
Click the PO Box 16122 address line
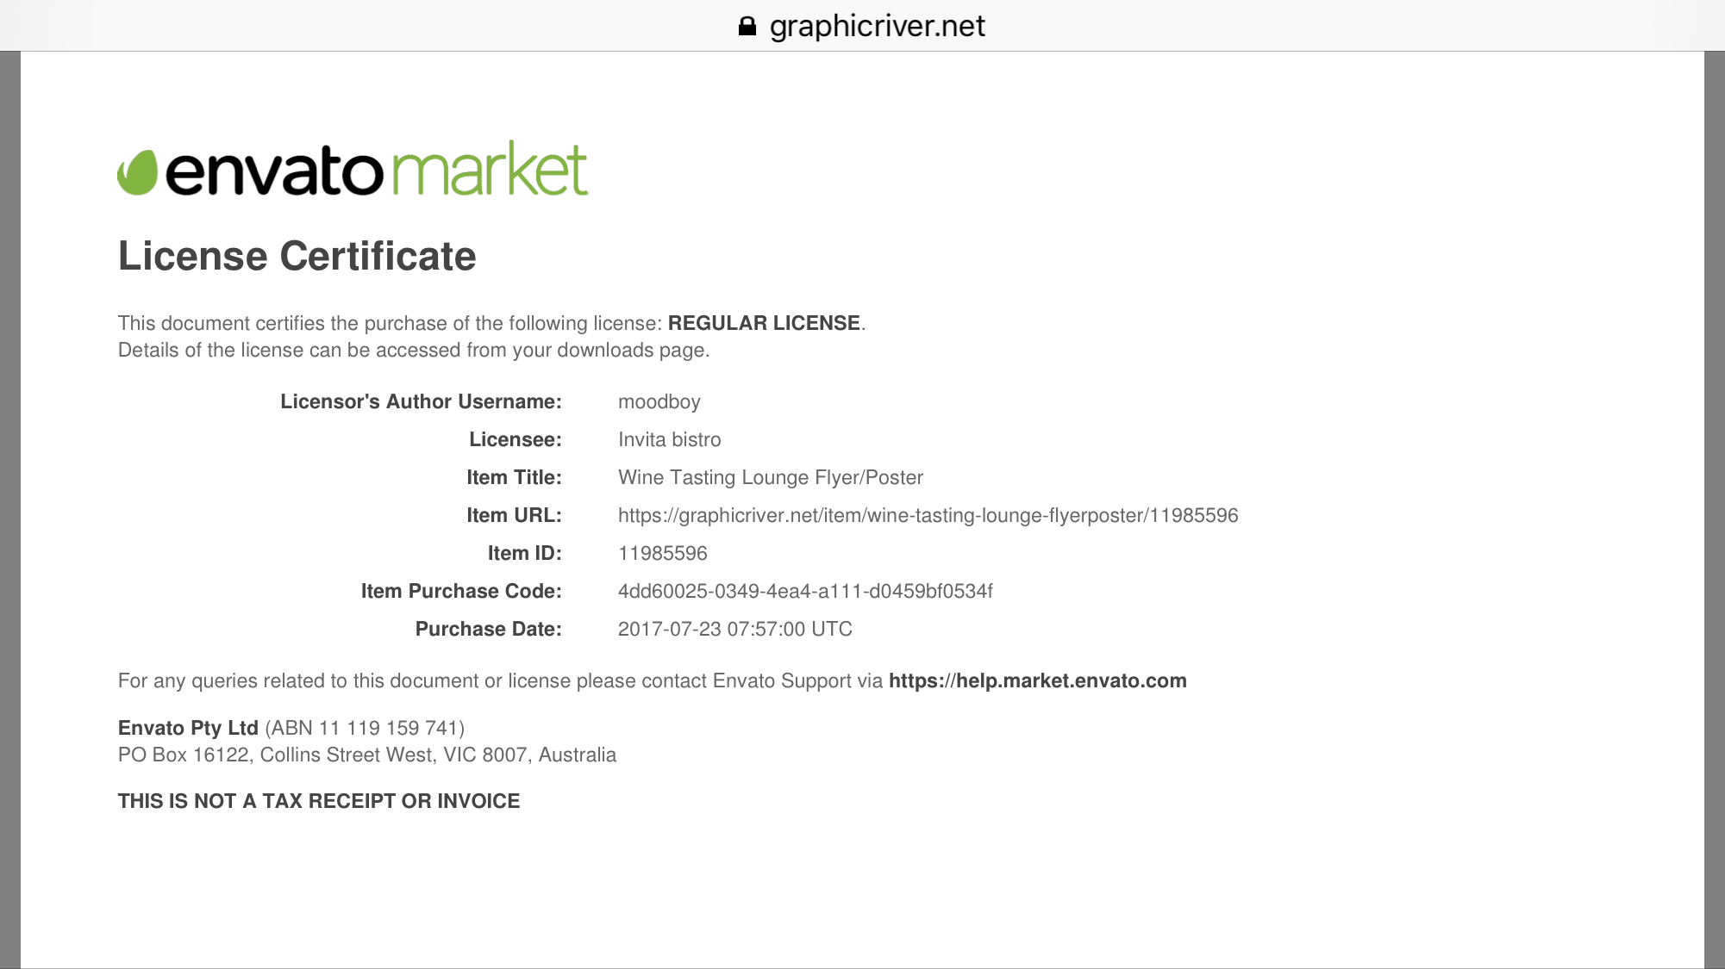click(366, 755)
